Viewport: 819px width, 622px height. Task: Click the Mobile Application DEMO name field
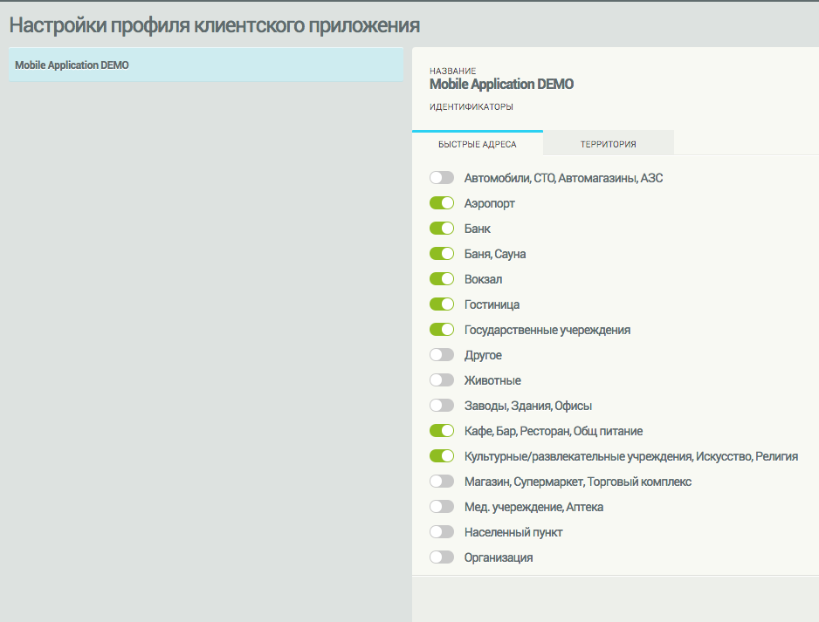(x=501, y=85)
